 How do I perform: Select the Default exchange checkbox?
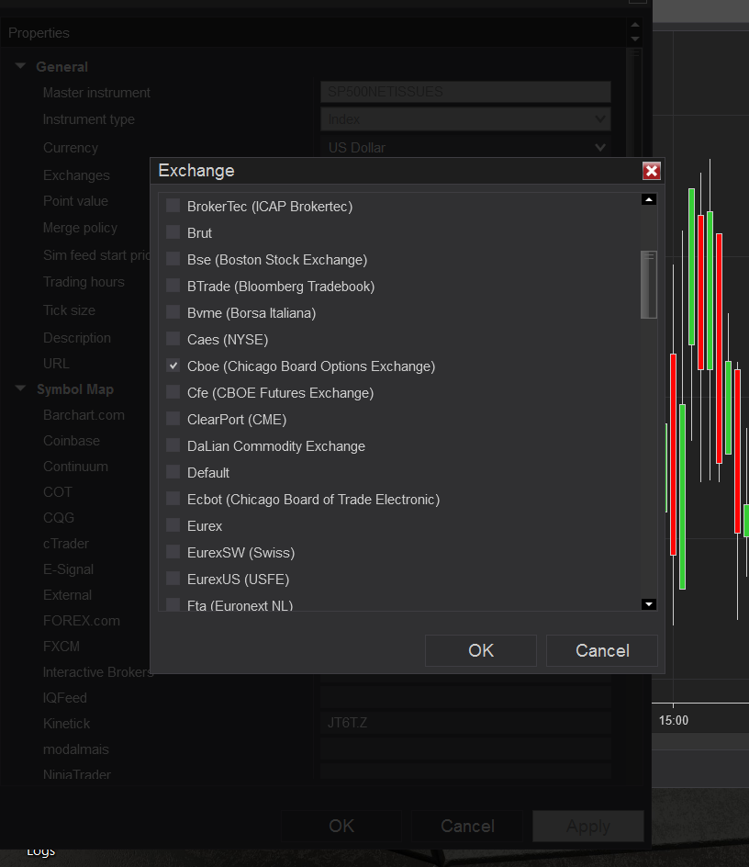coord(173,472)
